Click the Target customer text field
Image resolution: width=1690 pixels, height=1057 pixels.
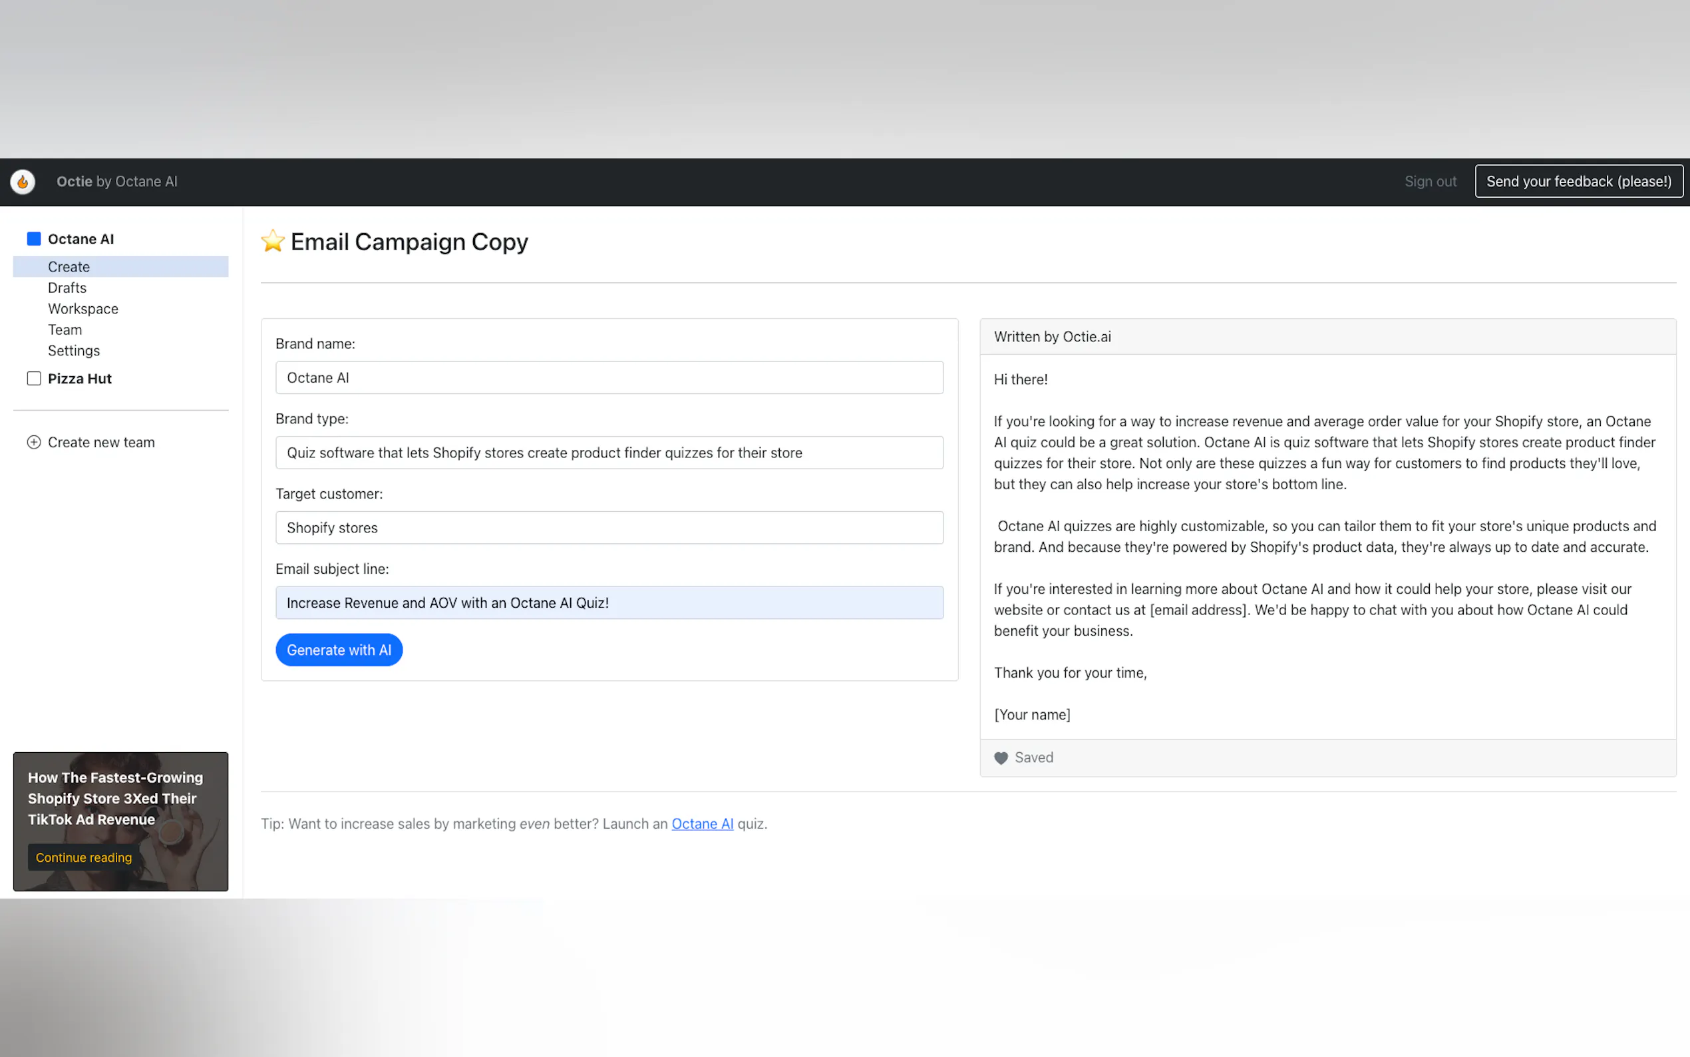click(609, 528)
